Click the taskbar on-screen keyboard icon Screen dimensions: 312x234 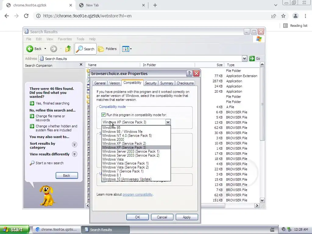pos(272,229)
